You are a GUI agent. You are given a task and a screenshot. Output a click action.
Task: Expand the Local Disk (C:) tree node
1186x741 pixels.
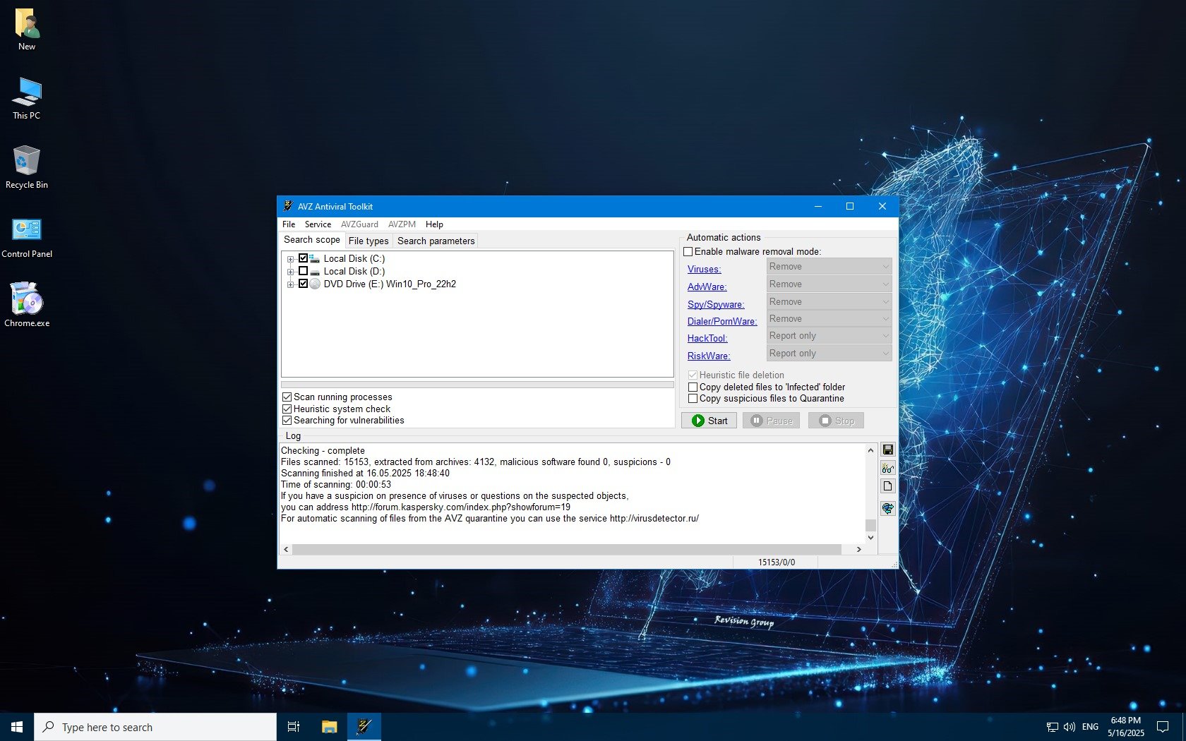tap(290, 259)
